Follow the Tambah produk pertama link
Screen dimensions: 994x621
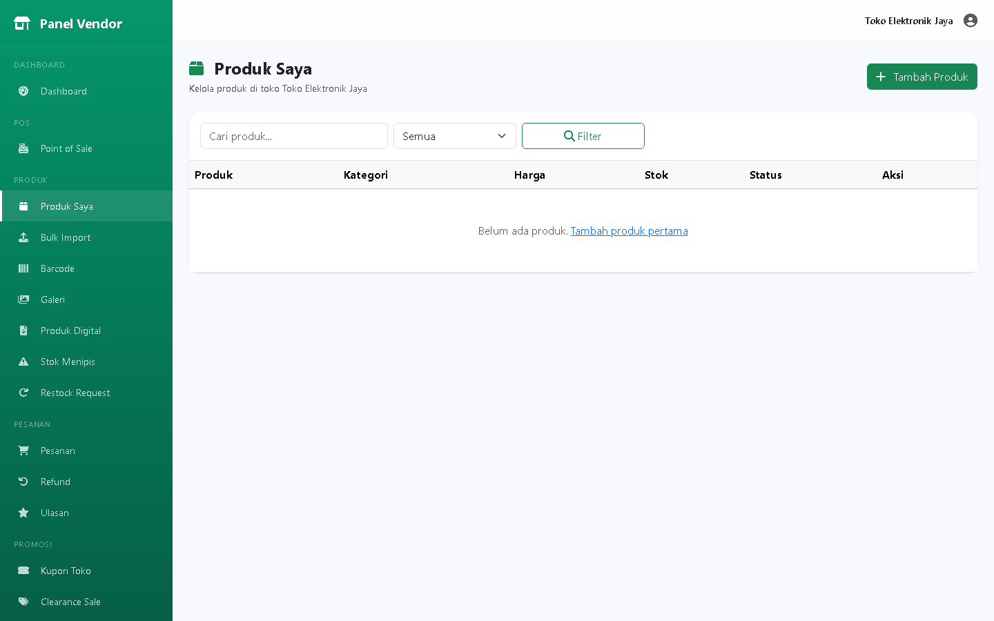(629, 230)
